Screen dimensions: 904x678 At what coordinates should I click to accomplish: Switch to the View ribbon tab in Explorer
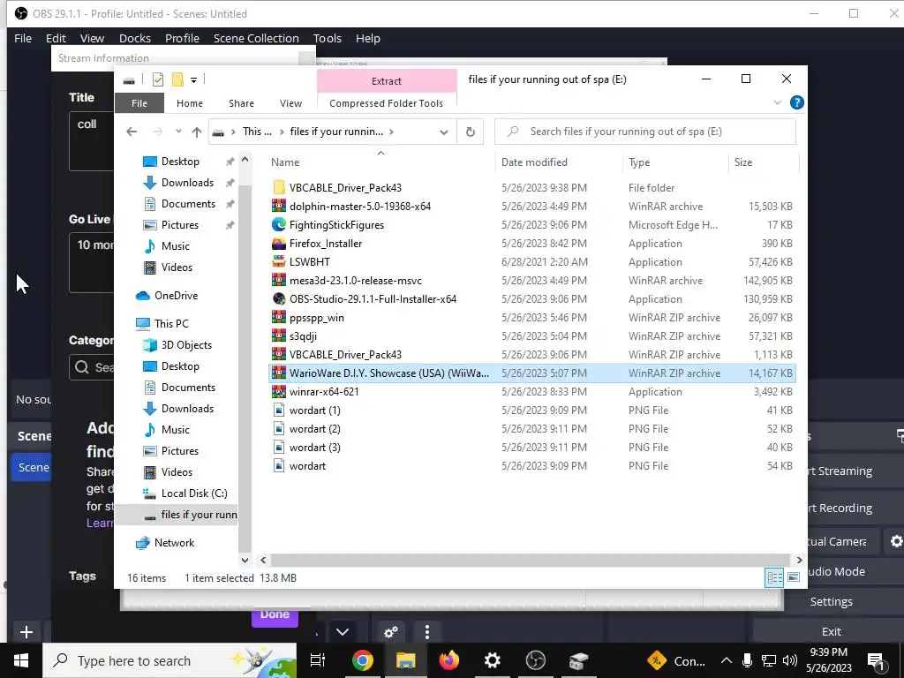[290, 103]
